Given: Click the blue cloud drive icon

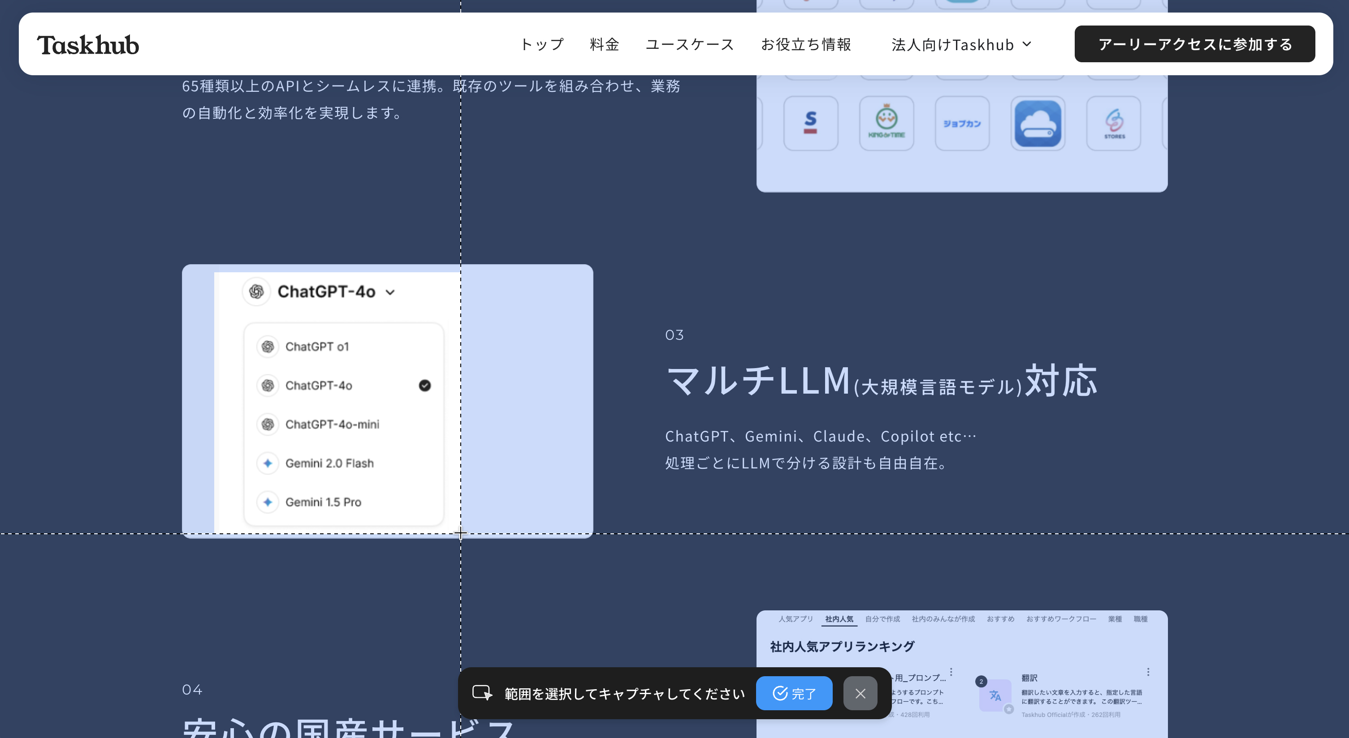Looking at the screenshot, I should (x=1038, y=124).
